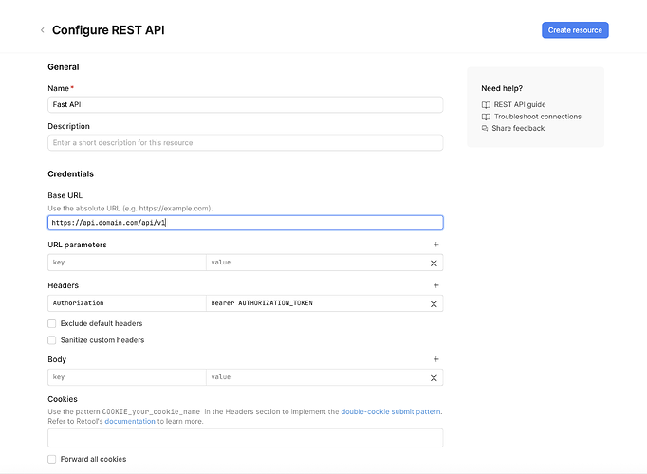Click the Troubleshoot connections book icon
Image resolution: width=647 pixels, height=474 pixels.
click(x=486, y=117)
